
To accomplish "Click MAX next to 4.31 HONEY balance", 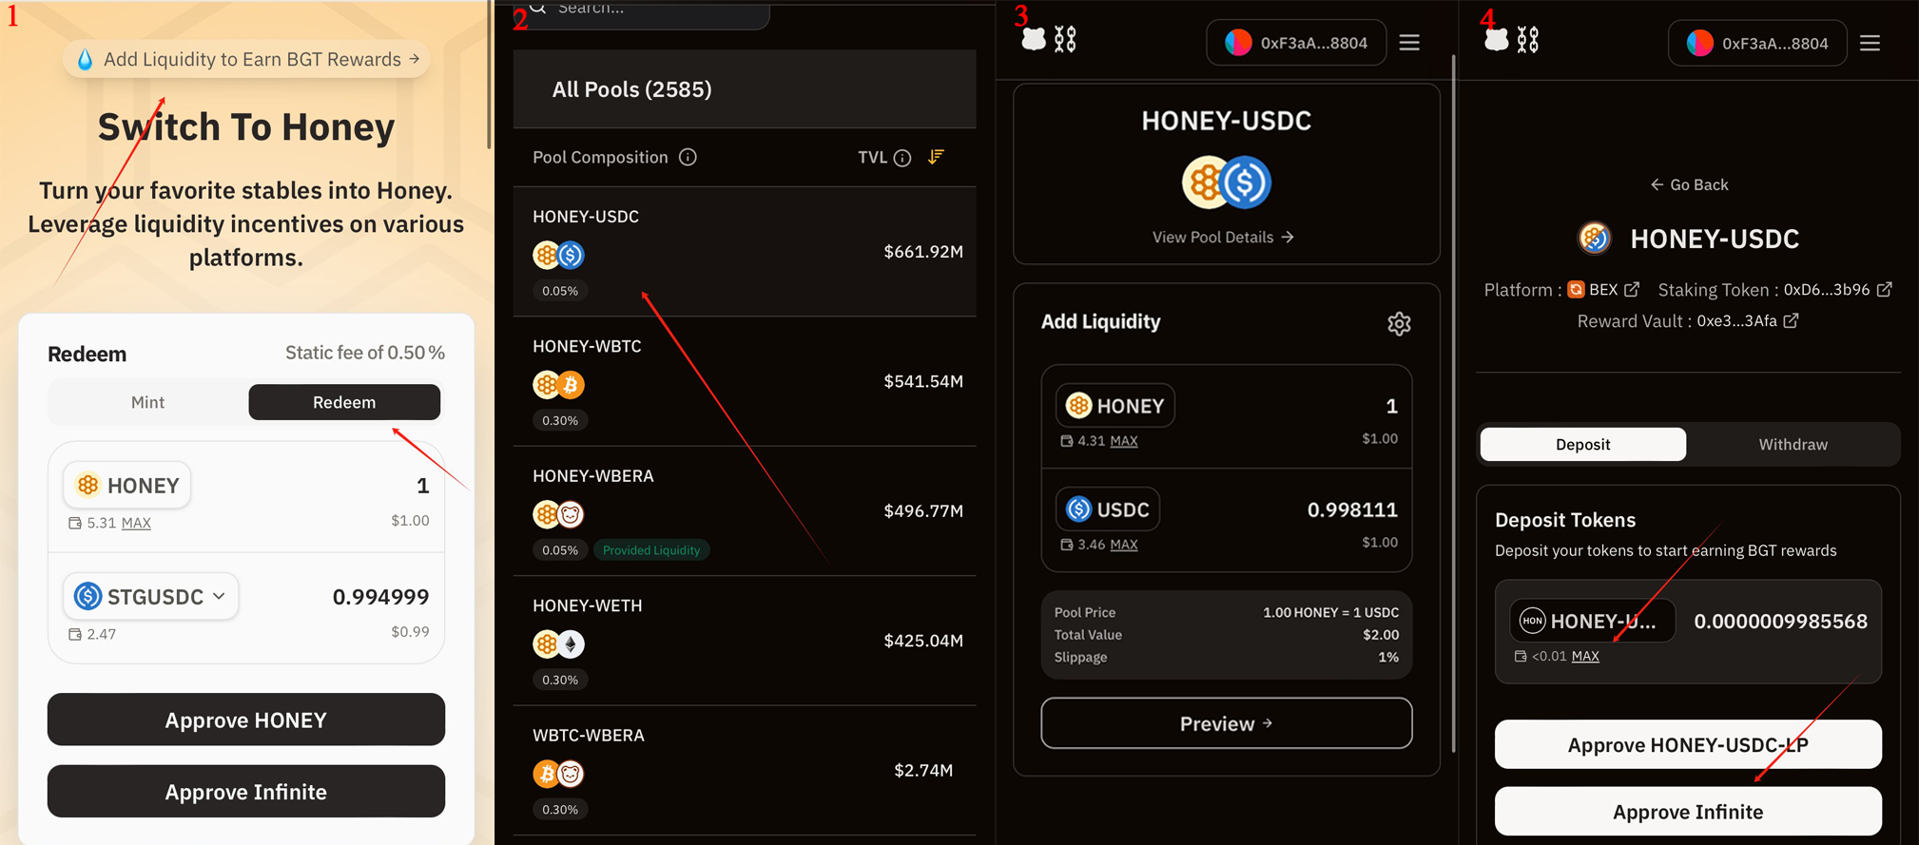I will tap(1124, 441).
